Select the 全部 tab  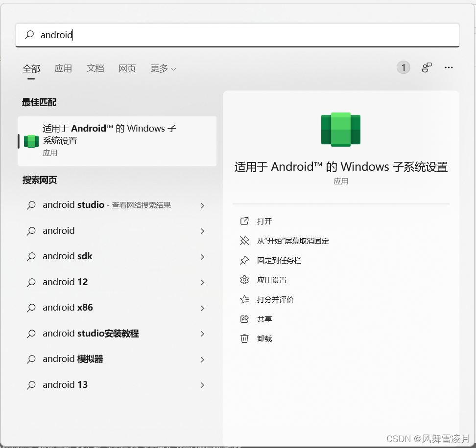coord(31,69)
